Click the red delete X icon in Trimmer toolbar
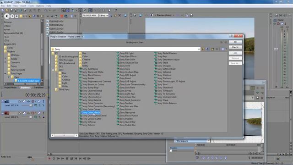The width and height of the screenshot is (293, 165). pyautogui.click(x=119, y=16)
